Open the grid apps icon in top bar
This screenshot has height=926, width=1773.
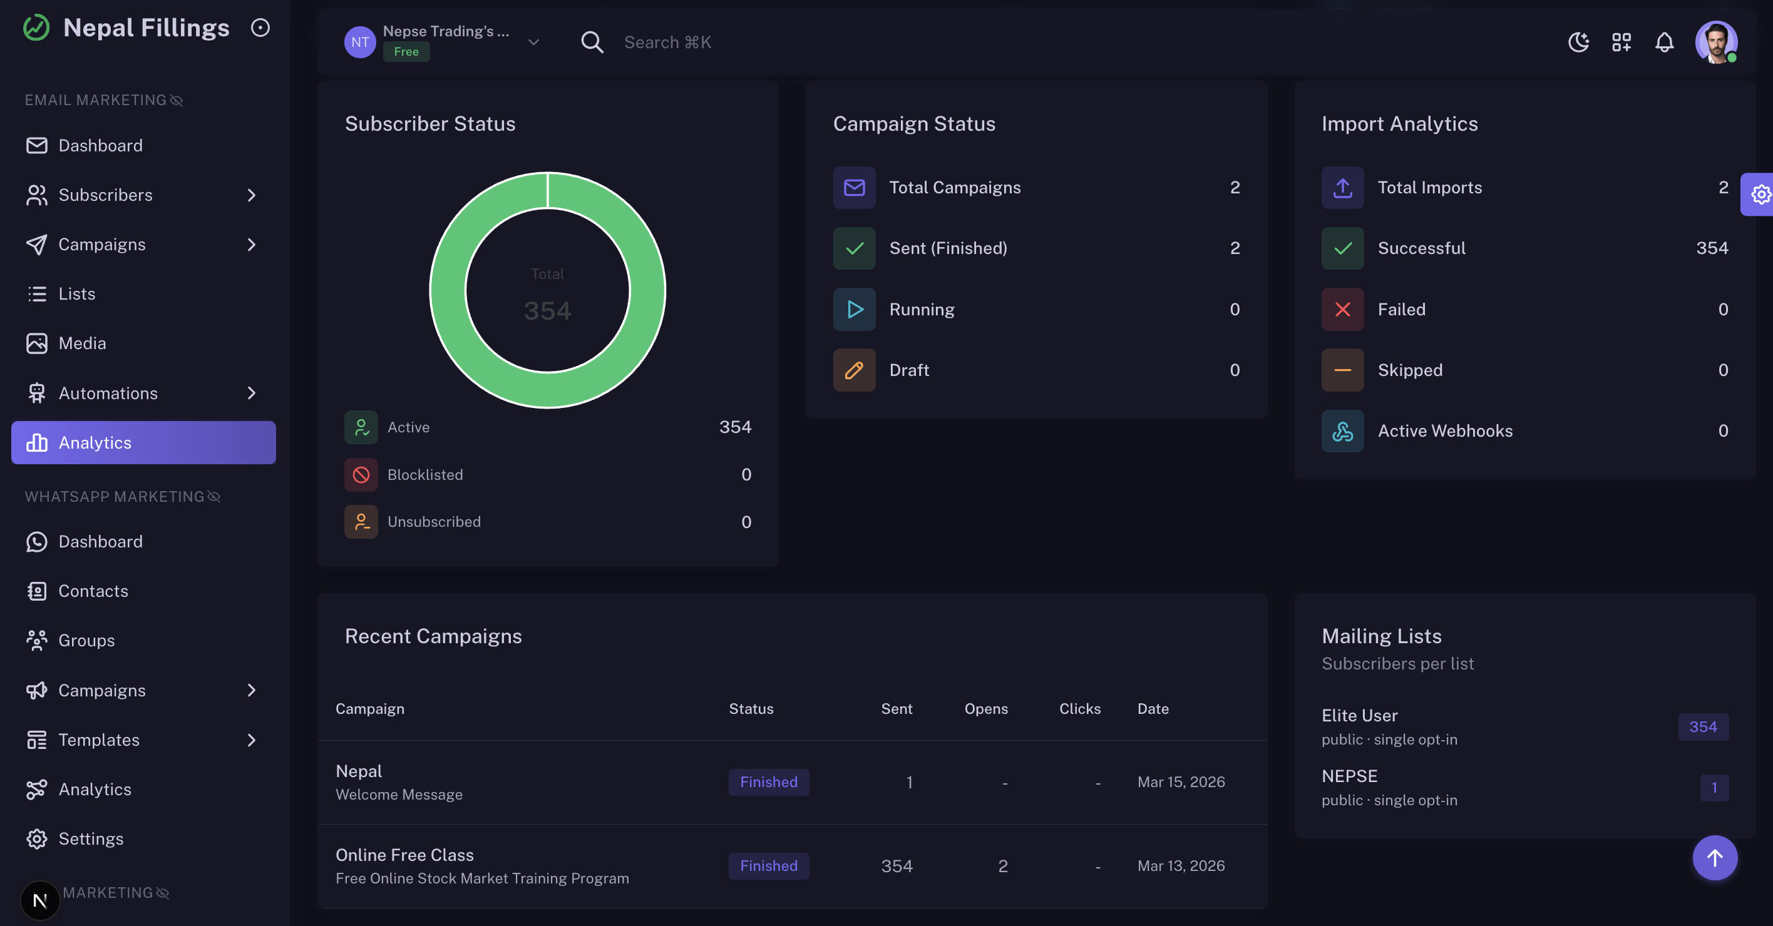click(x=1621, y=42)
